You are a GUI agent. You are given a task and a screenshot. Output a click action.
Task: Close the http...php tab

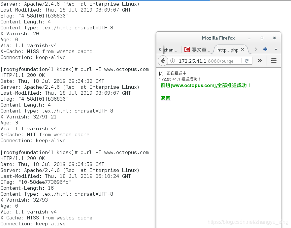242,49
